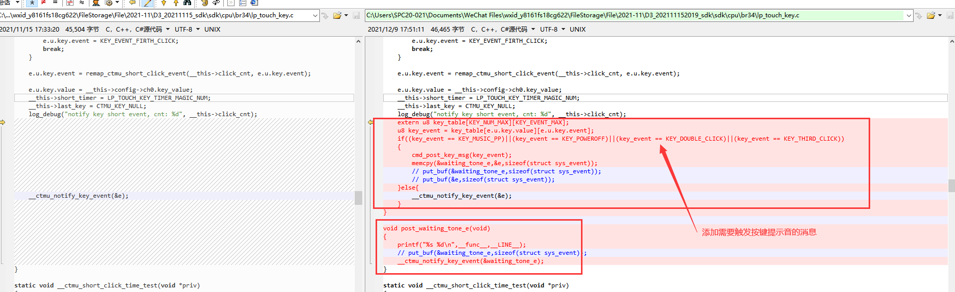955x292 pixels.
Task: Click right pane memcpy(&waiting_tone_e line
Action: 504,163
